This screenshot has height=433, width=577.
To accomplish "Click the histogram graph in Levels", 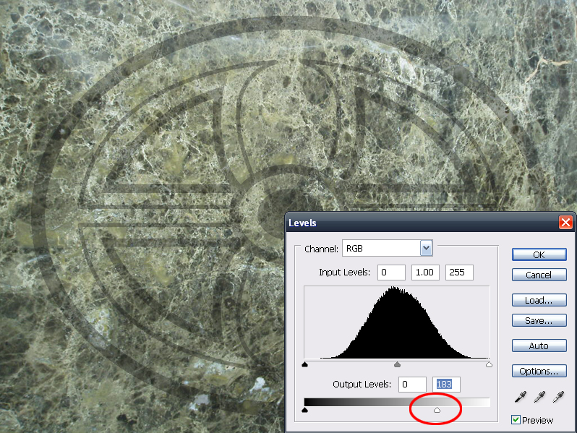I will pyautogui.click(x=397, y=322).
